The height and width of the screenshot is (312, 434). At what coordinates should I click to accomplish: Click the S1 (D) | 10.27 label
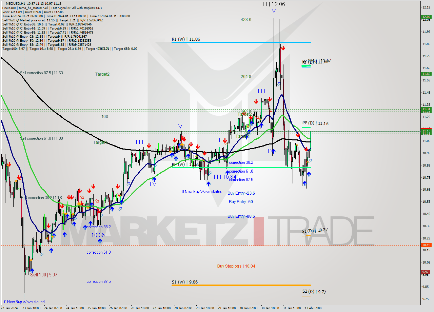click(315, 230)
